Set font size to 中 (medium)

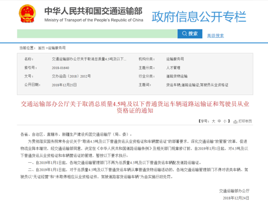(219, 121)
